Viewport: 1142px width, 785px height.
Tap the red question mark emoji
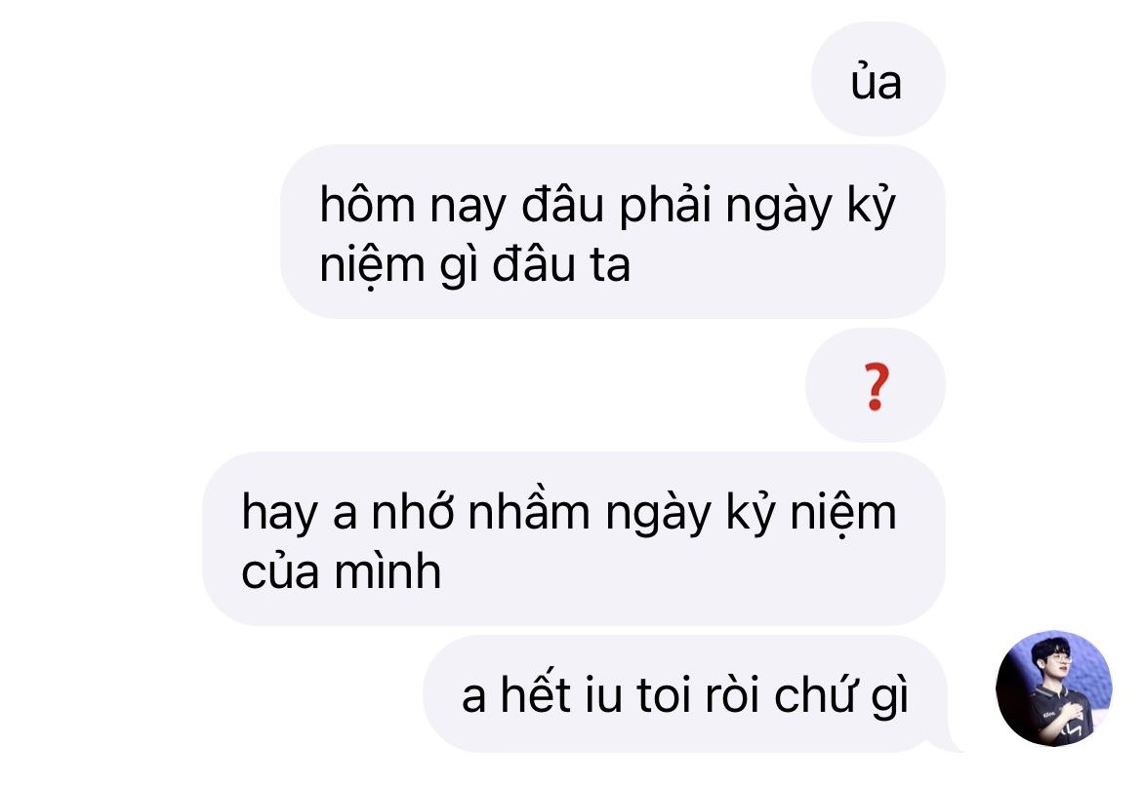coord(877,387)
